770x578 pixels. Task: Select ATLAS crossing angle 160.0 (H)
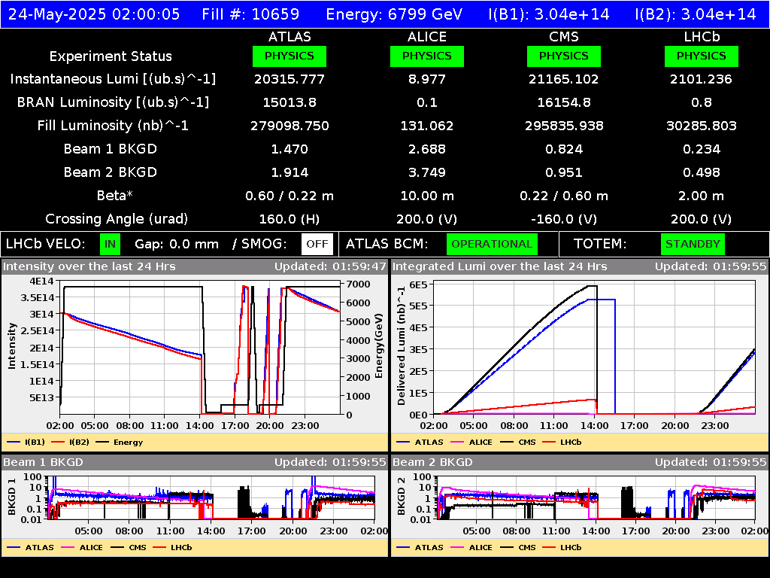tap(290, 219)
